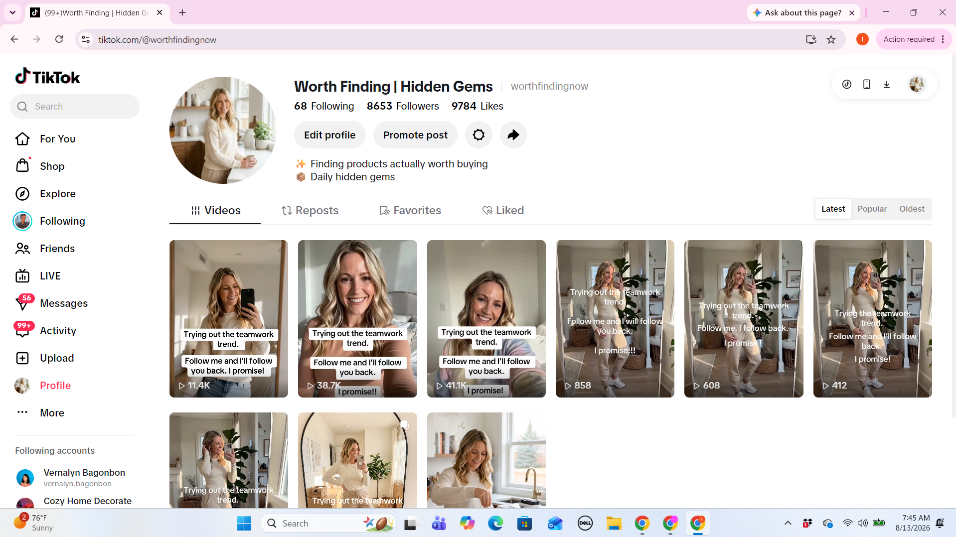Sort videos by Latest

(833, 209)
